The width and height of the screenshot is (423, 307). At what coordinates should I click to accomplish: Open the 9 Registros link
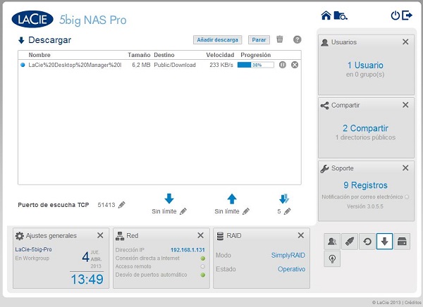(365, 185)
